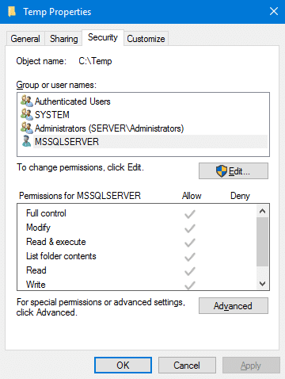
Task: Click the SYSTEM group icon
Action: tap(27, 114)
